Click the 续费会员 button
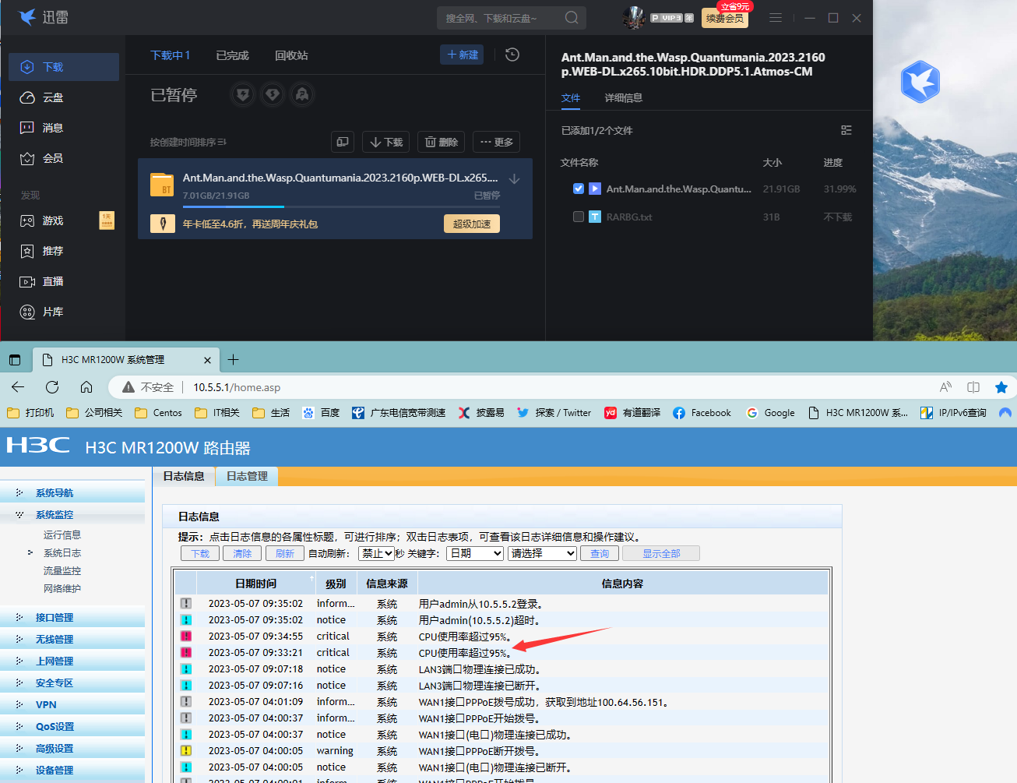This screenshot has width=1017, height=783. tap(725, 18)
